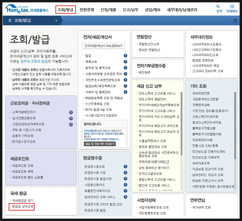Click the arrow icon for 주민번호수취분전환및조회
Image resolution: width=242 pixels, height=221 pixels.
(125, 80)
